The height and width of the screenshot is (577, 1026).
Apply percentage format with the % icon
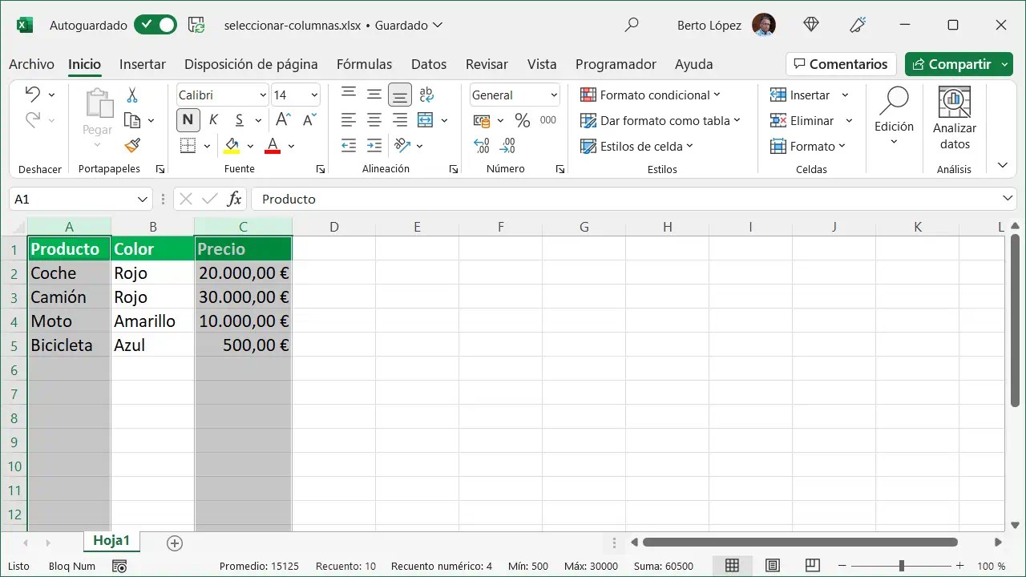[522, 120]
